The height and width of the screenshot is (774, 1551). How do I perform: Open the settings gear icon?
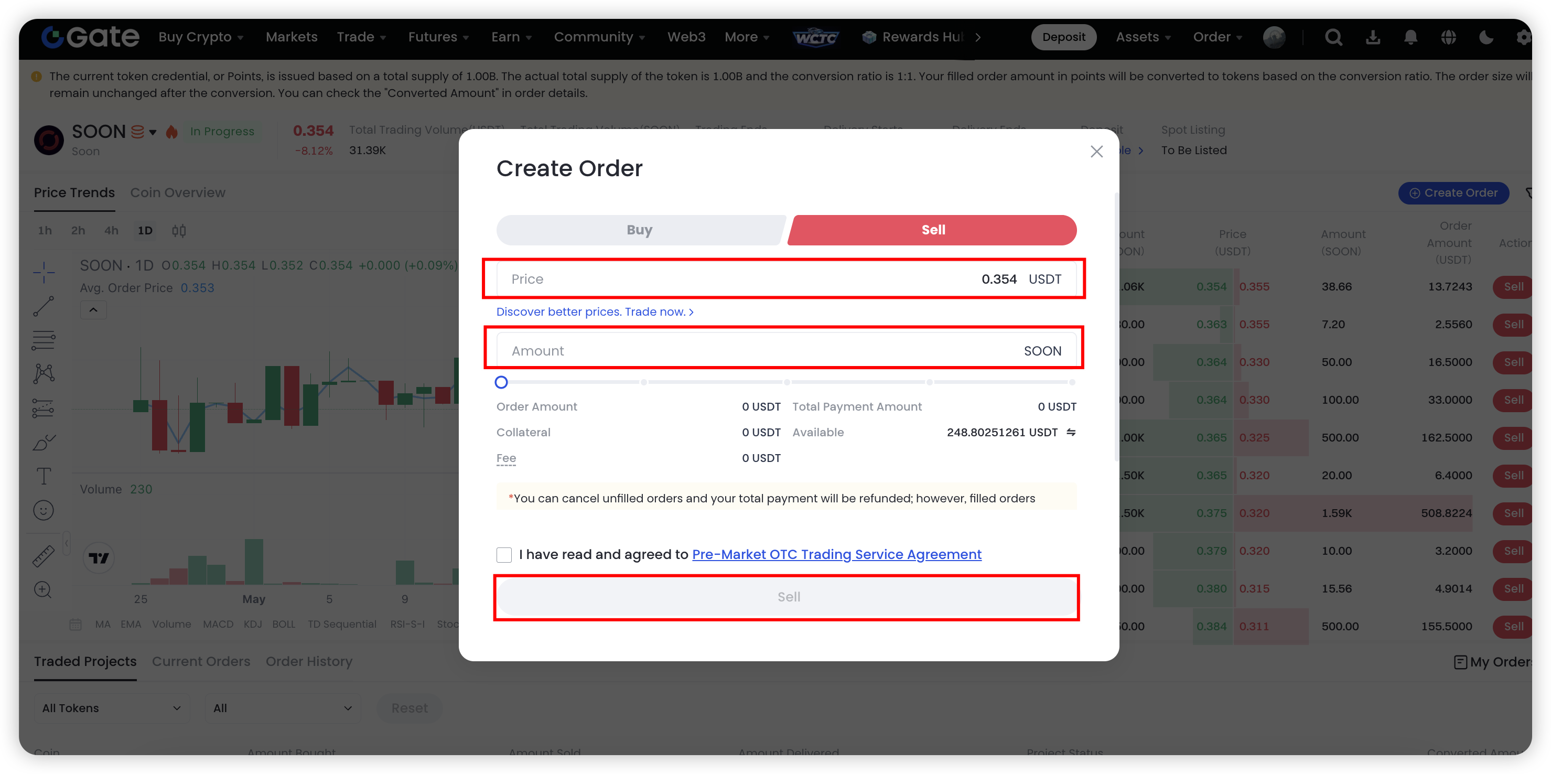pos(1523,37)
